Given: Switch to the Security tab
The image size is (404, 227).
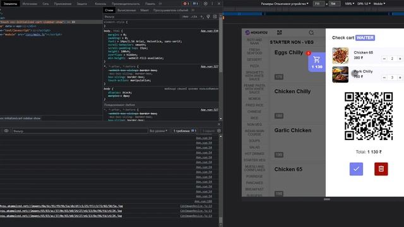Looking at the screenshot, I should tap(81, 4).
